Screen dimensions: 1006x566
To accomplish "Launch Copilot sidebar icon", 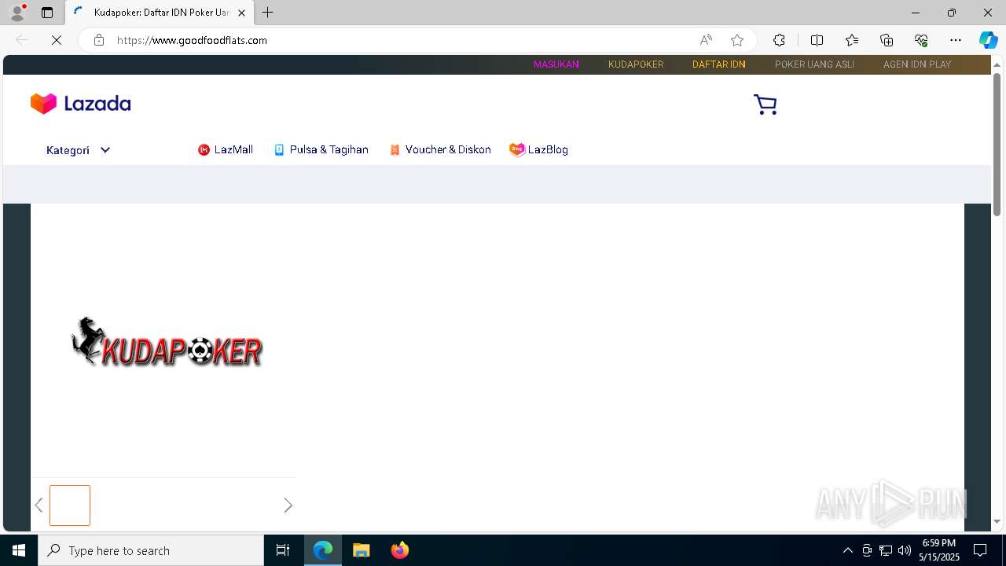I will [x=989, y=40].
